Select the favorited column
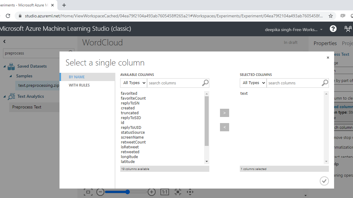 coord(129,93)
